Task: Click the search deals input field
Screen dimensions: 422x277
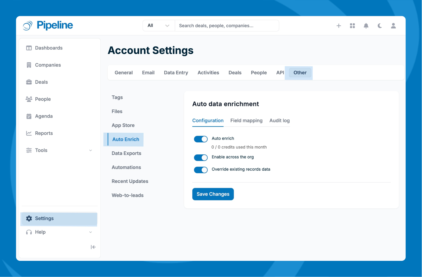Action: coord(227,26)
